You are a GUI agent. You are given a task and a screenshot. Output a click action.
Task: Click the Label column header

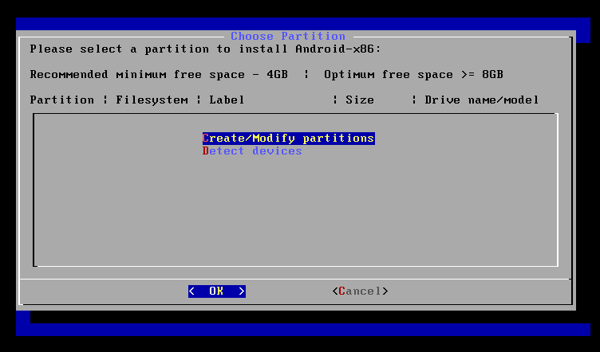point(227,100)
